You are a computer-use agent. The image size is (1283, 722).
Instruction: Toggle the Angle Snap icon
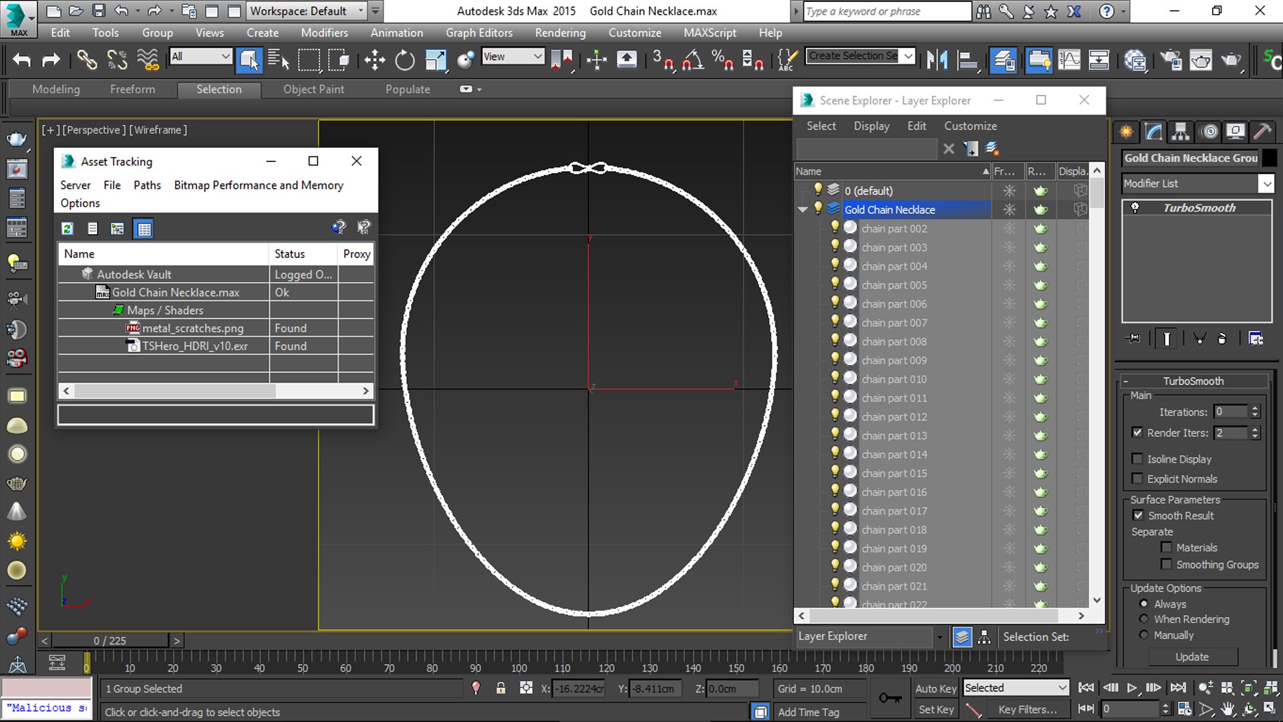(692, 61)
